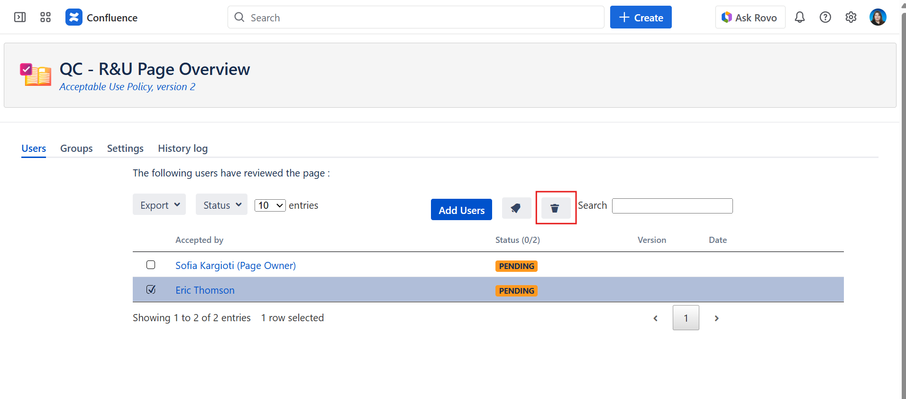Switch to the Groups tab

click(x=76, y=148)
